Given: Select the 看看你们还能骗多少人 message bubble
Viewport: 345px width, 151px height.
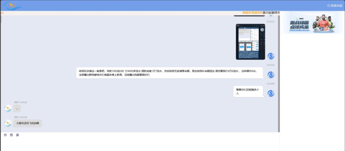Looking at the screenshot, I should click(x=248, y=91).
